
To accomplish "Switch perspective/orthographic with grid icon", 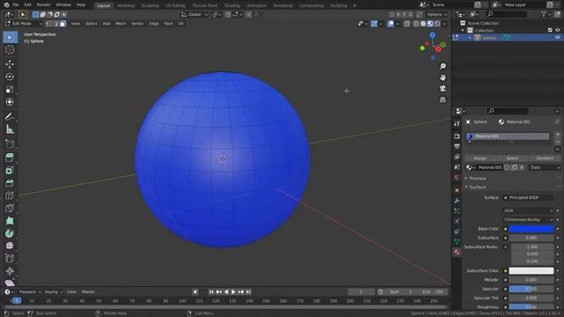I will pos(442,100).
